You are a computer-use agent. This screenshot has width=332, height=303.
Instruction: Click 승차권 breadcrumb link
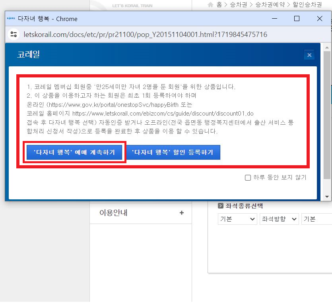click(239, 4)
